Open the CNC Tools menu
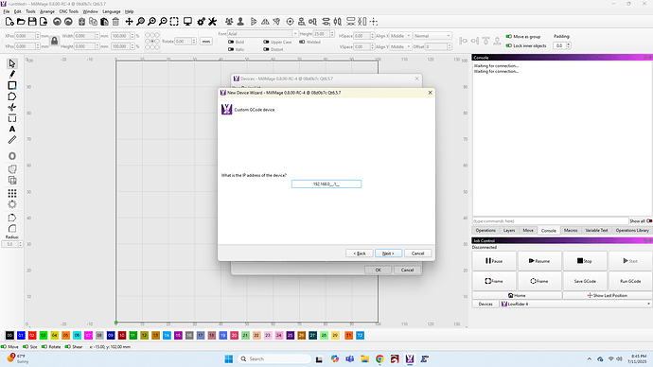 [x=69, y=11]
